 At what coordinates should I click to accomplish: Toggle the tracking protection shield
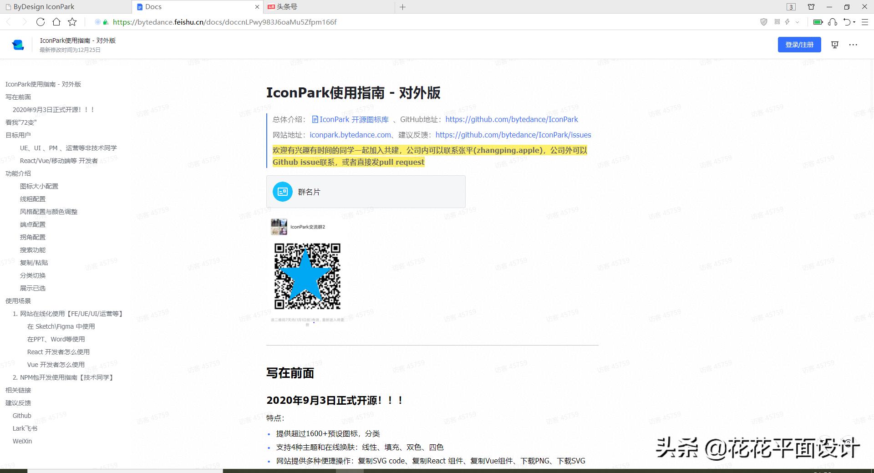click(764, 22)
